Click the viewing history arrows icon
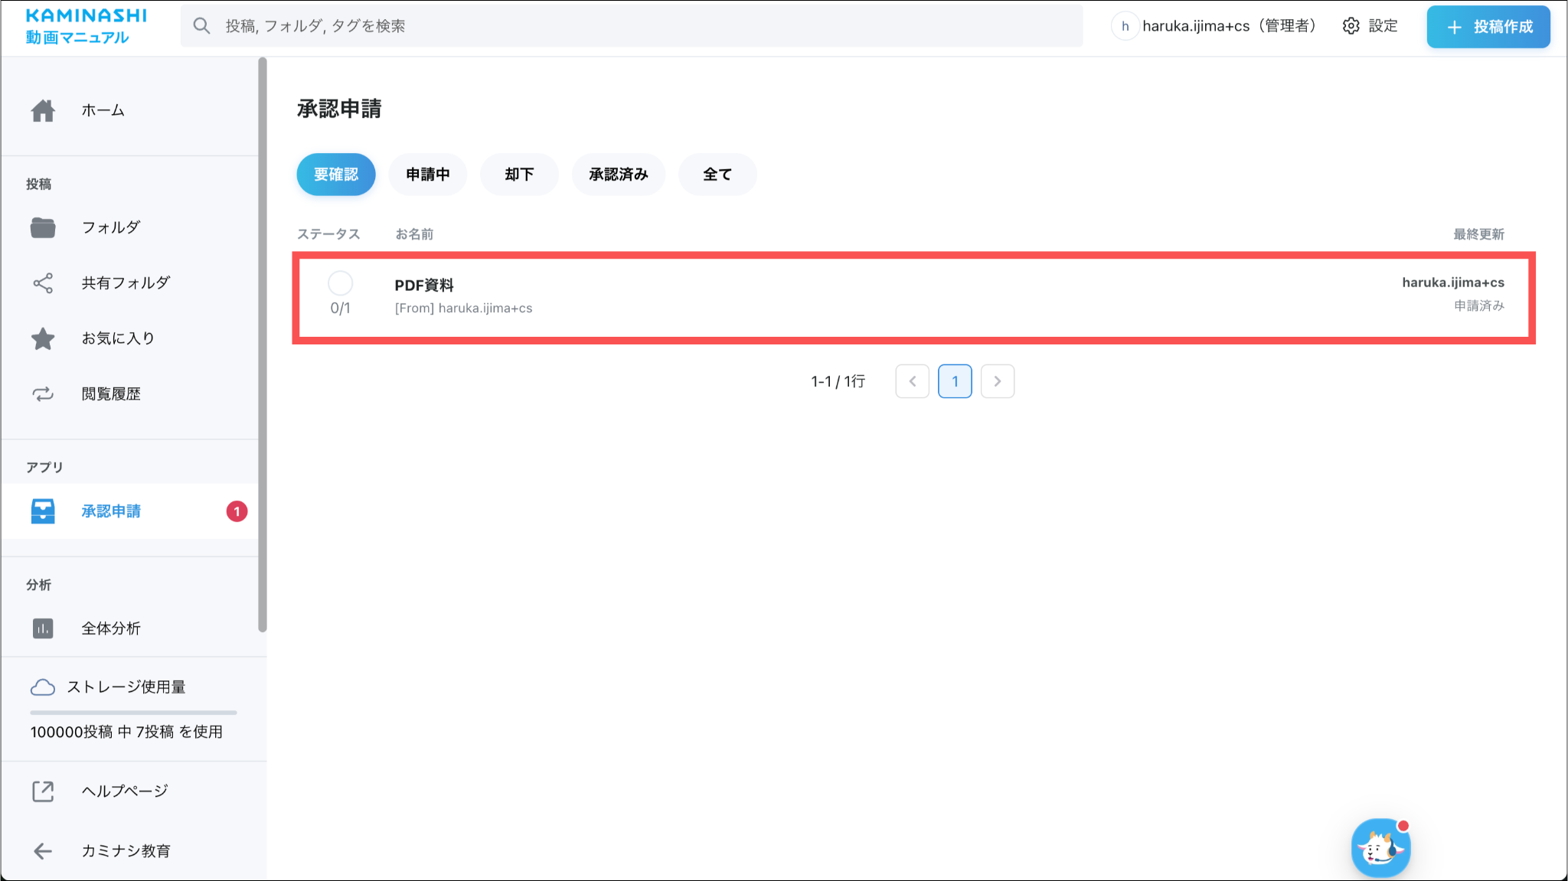Image resolution: width=1568 pixels, height=881 pixels. (x=43, y=394)
